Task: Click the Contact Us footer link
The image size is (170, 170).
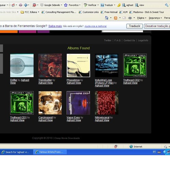Action: [129, 40]
